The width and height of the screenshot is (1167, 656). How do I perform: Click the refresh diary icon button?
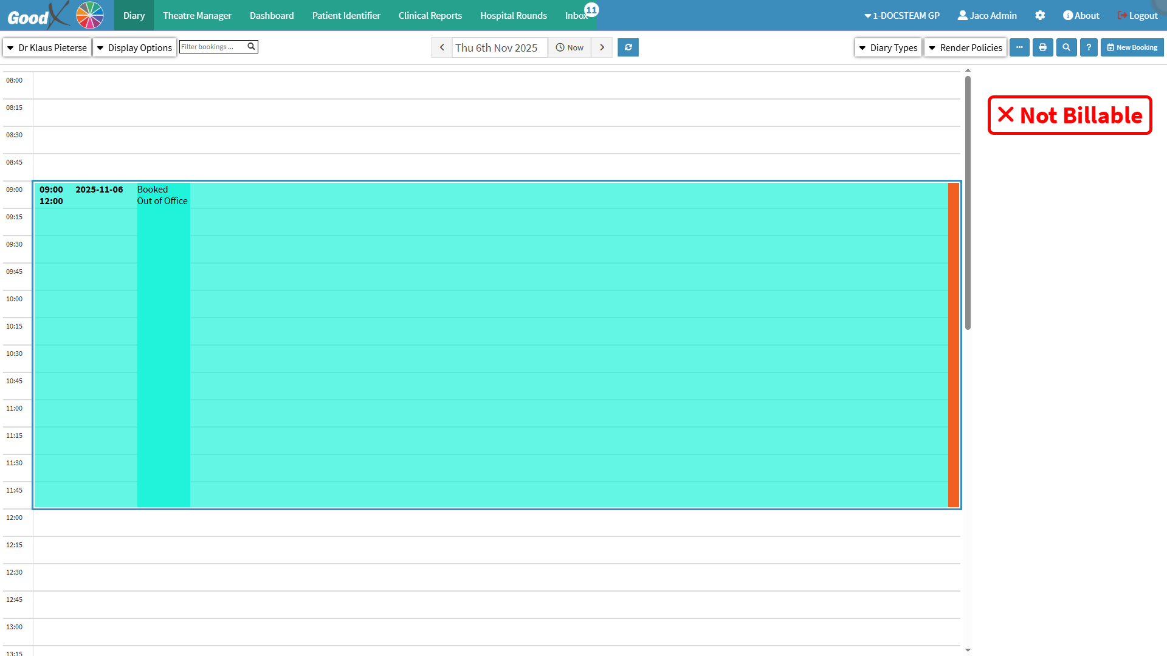(628, 47)
